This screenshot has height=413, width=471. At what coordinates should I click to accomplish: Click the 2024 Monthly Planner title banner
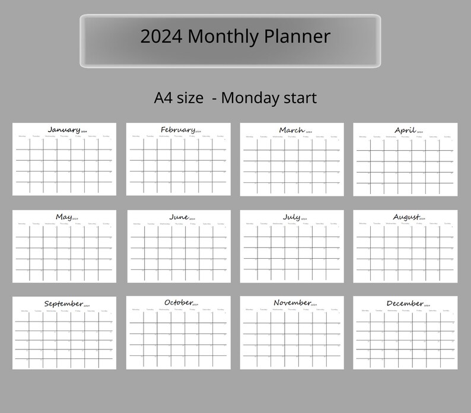tap(230, 41)
